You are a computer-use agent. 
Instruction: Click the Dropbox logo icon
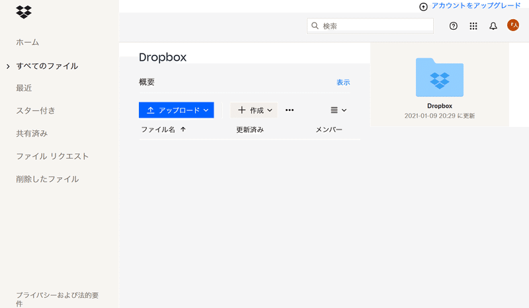tap(24, 12)
